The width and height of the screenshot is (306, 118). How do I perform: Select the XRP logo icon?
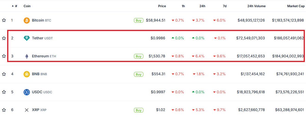tap(27, 110)
